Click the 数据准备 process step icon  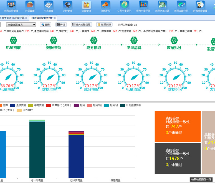54,40
